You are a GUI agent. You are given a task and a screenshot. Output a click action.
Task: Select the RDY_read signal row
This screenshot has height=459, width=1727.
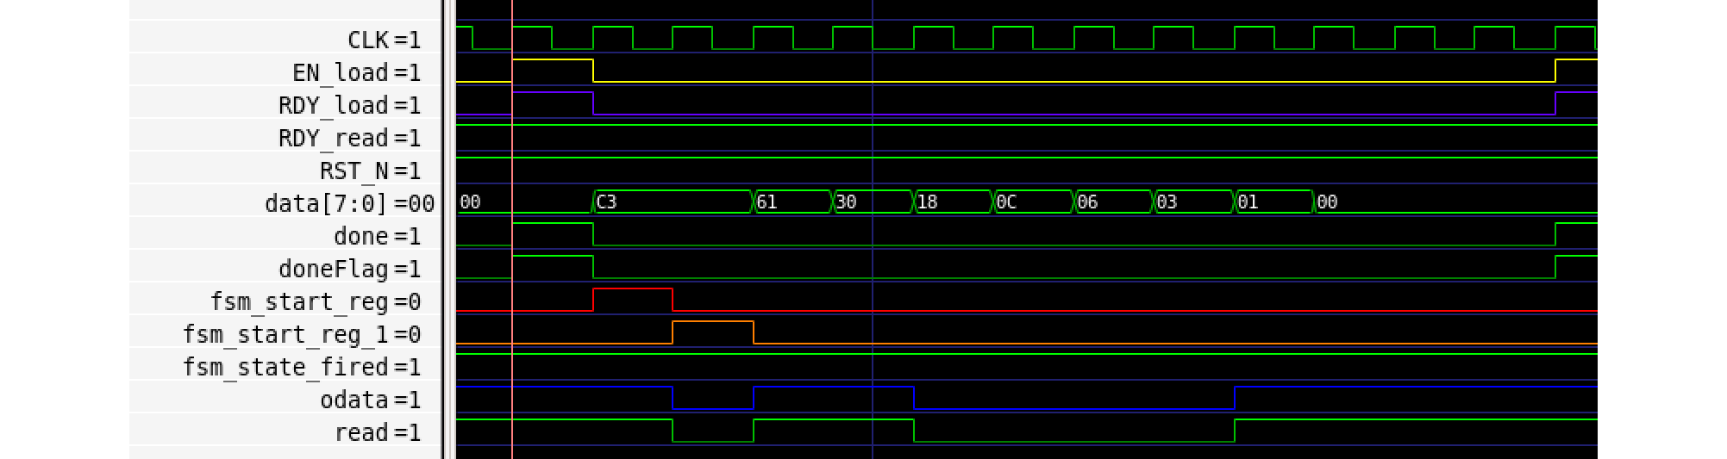[333, 138]
